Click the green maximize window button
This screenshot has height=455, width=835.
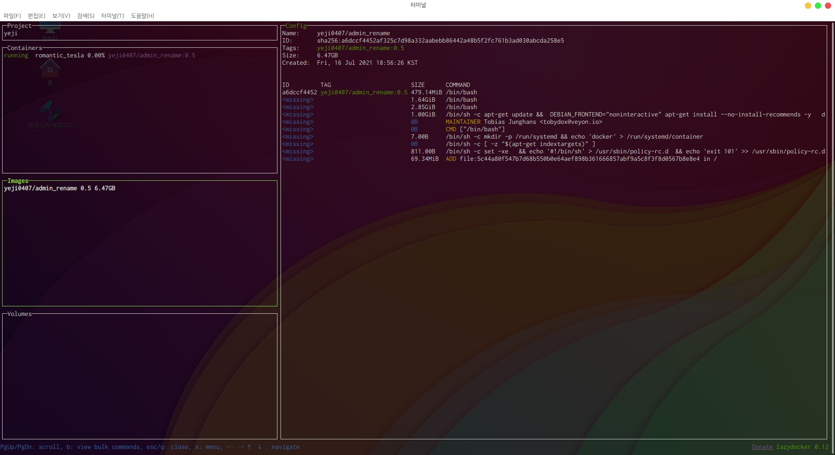pos(818,6)
